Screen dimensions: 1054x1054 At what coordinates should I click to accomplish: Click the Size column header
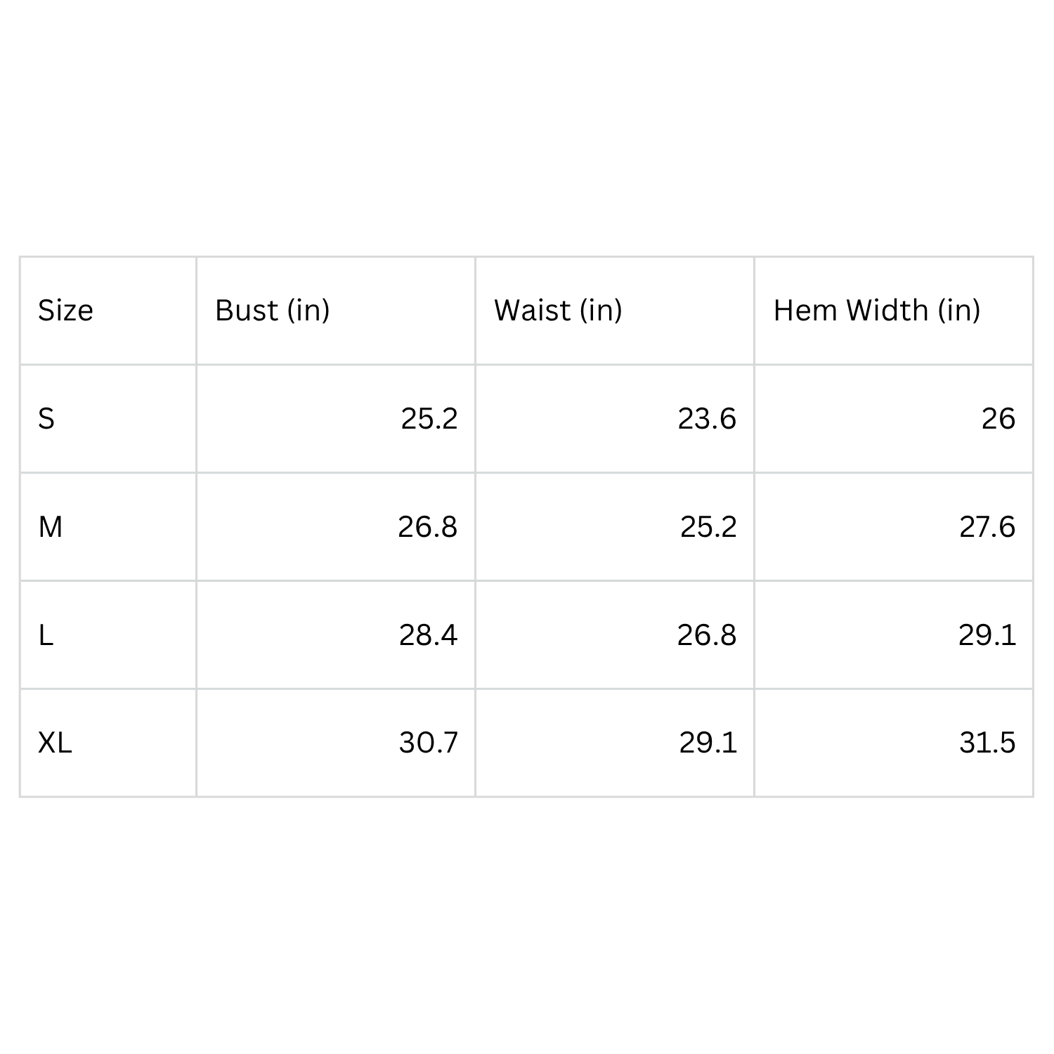point(65,311)
